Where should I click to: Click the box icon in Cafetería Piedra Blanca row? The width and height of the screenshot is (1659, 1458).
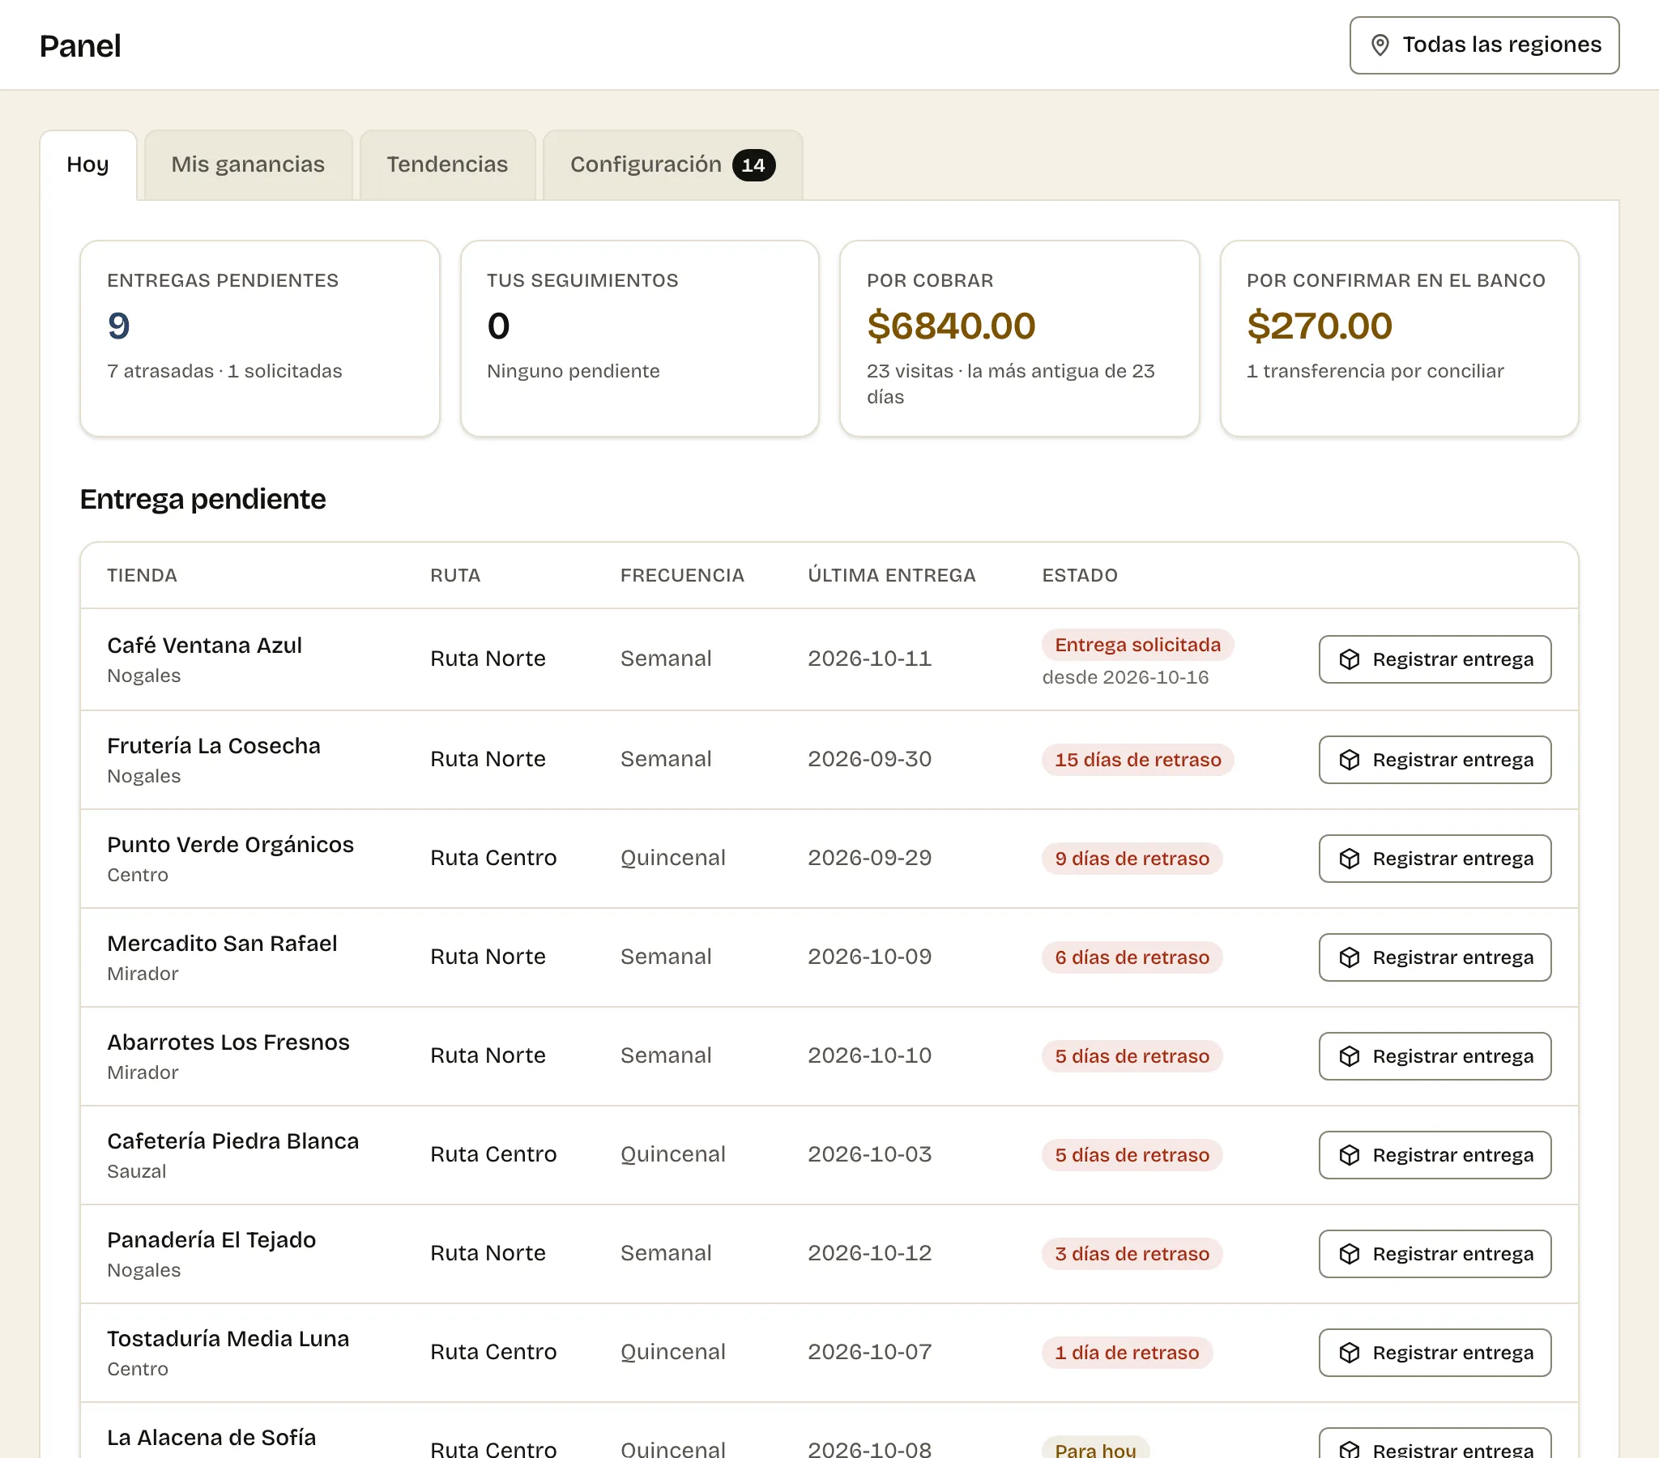tap(1349, 1155)
